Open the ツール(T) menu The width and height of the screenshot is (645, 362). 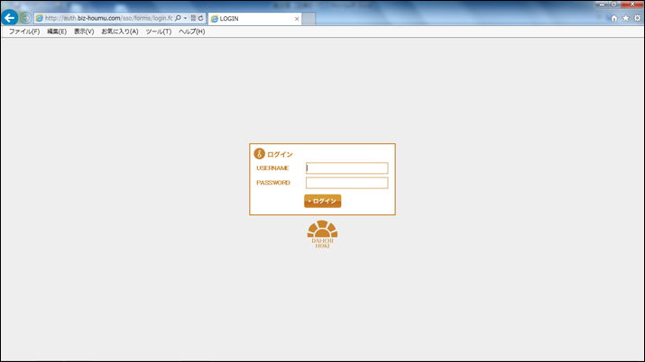(x=159, y=32)
